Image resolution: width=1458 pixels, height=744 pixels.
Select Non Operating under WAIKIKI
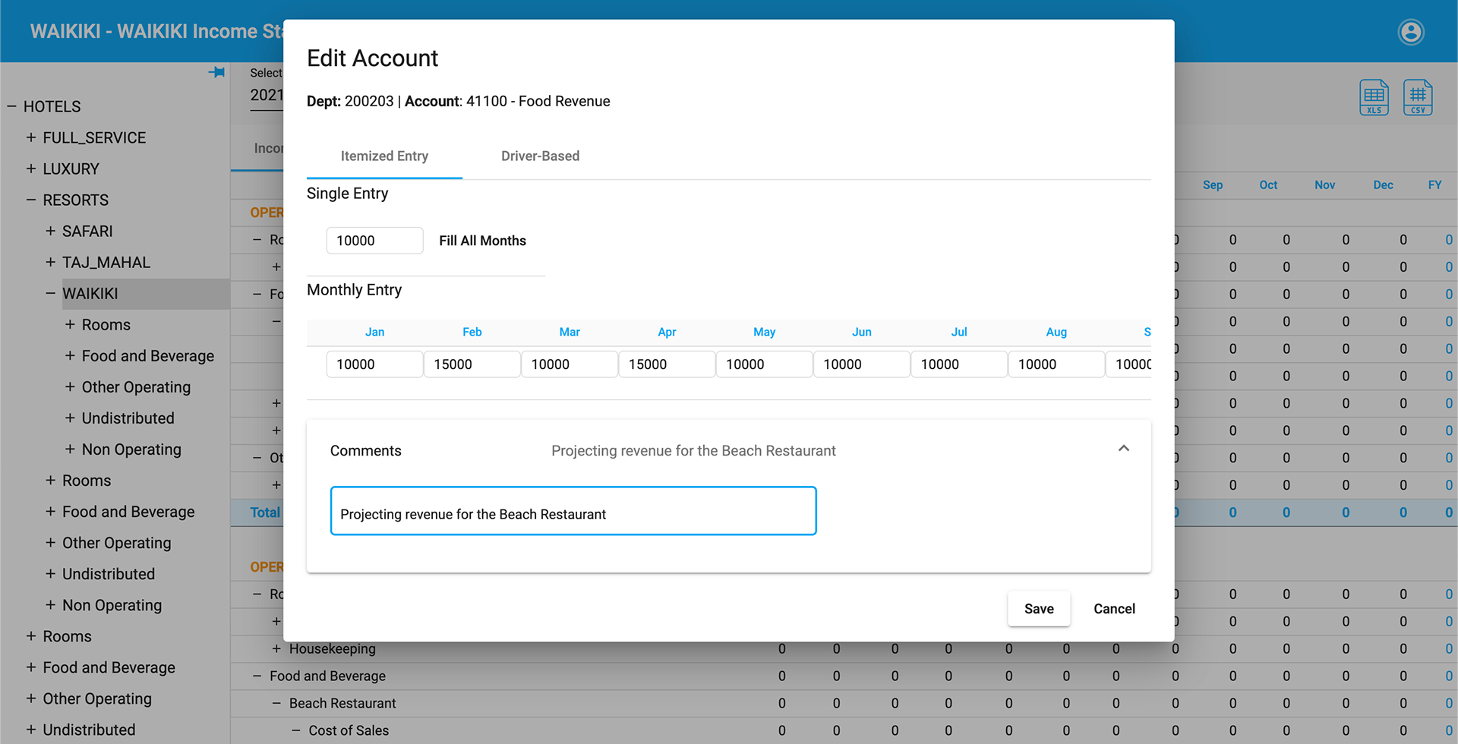click(x=131, y=449)
